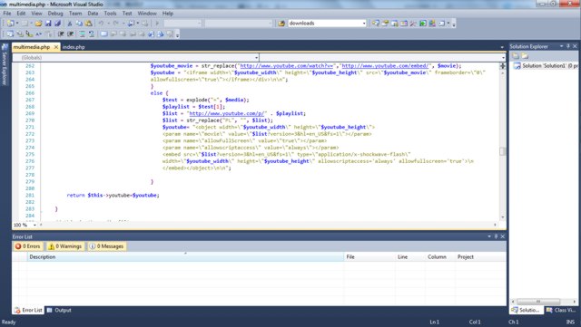Sort by the File column header
This screenshot has width=581, height=327.
pos(369,257)
